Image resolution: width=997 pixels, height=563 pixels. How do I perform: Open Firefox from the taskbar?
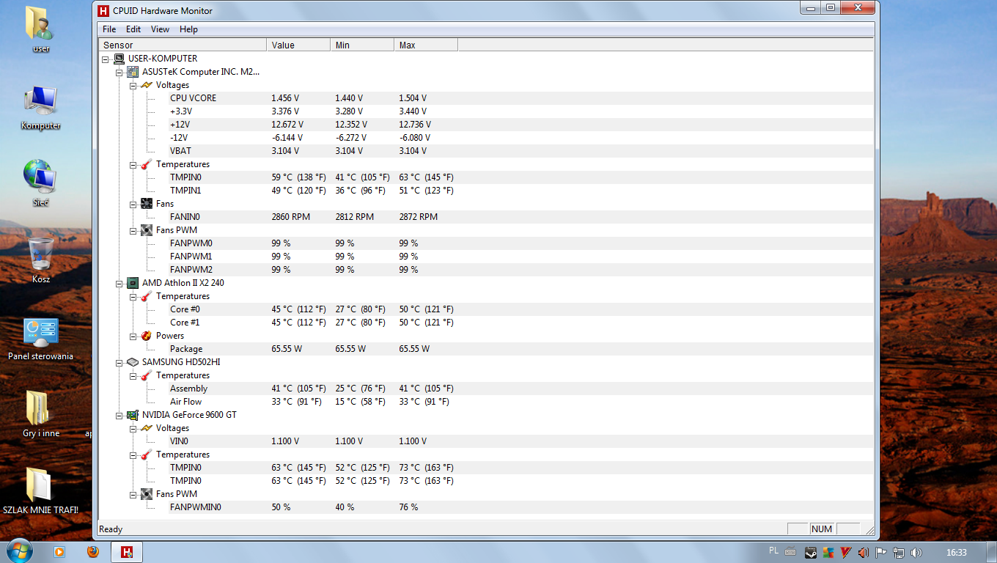pos(92,551)
